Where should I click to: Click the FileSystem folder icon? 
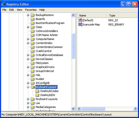click(x=33, y=63)
